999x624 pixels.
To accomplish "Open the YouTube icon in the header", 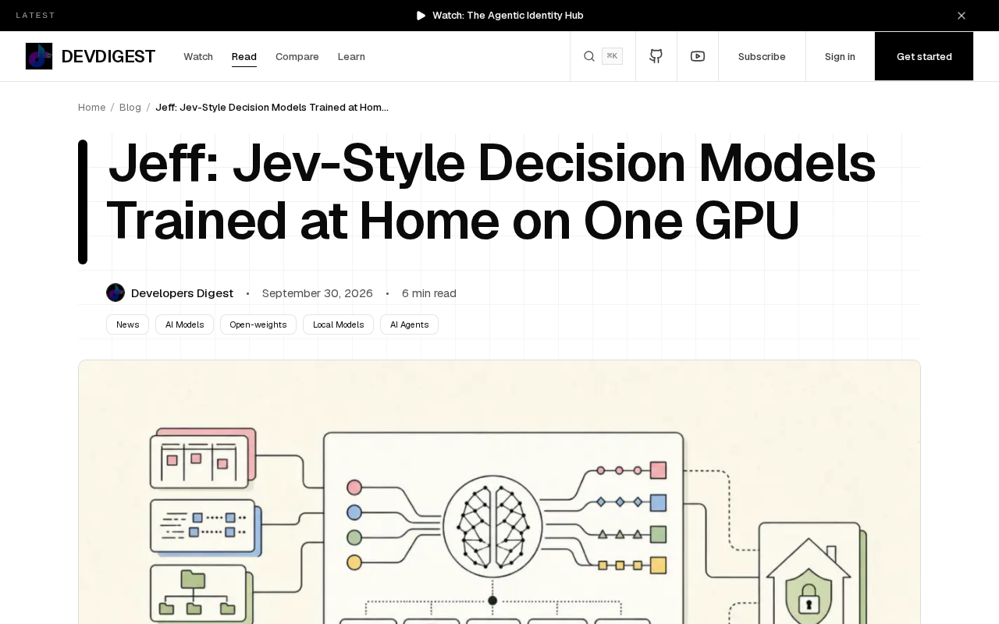I will click(698, 56).
